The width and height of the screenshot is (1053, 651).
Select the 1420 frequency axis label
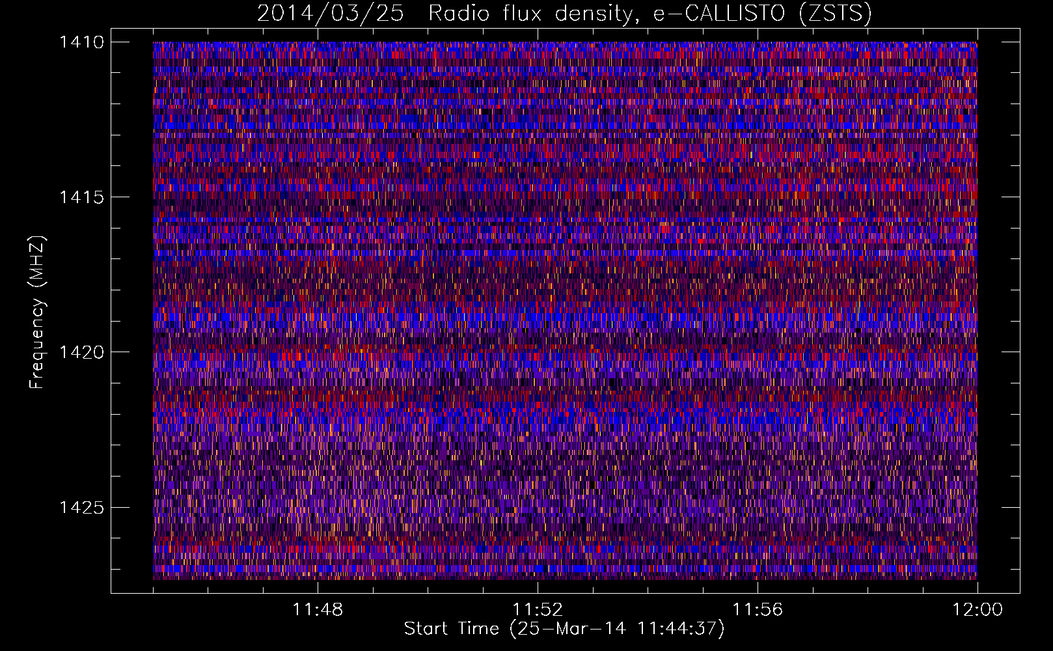coord(81,352)
